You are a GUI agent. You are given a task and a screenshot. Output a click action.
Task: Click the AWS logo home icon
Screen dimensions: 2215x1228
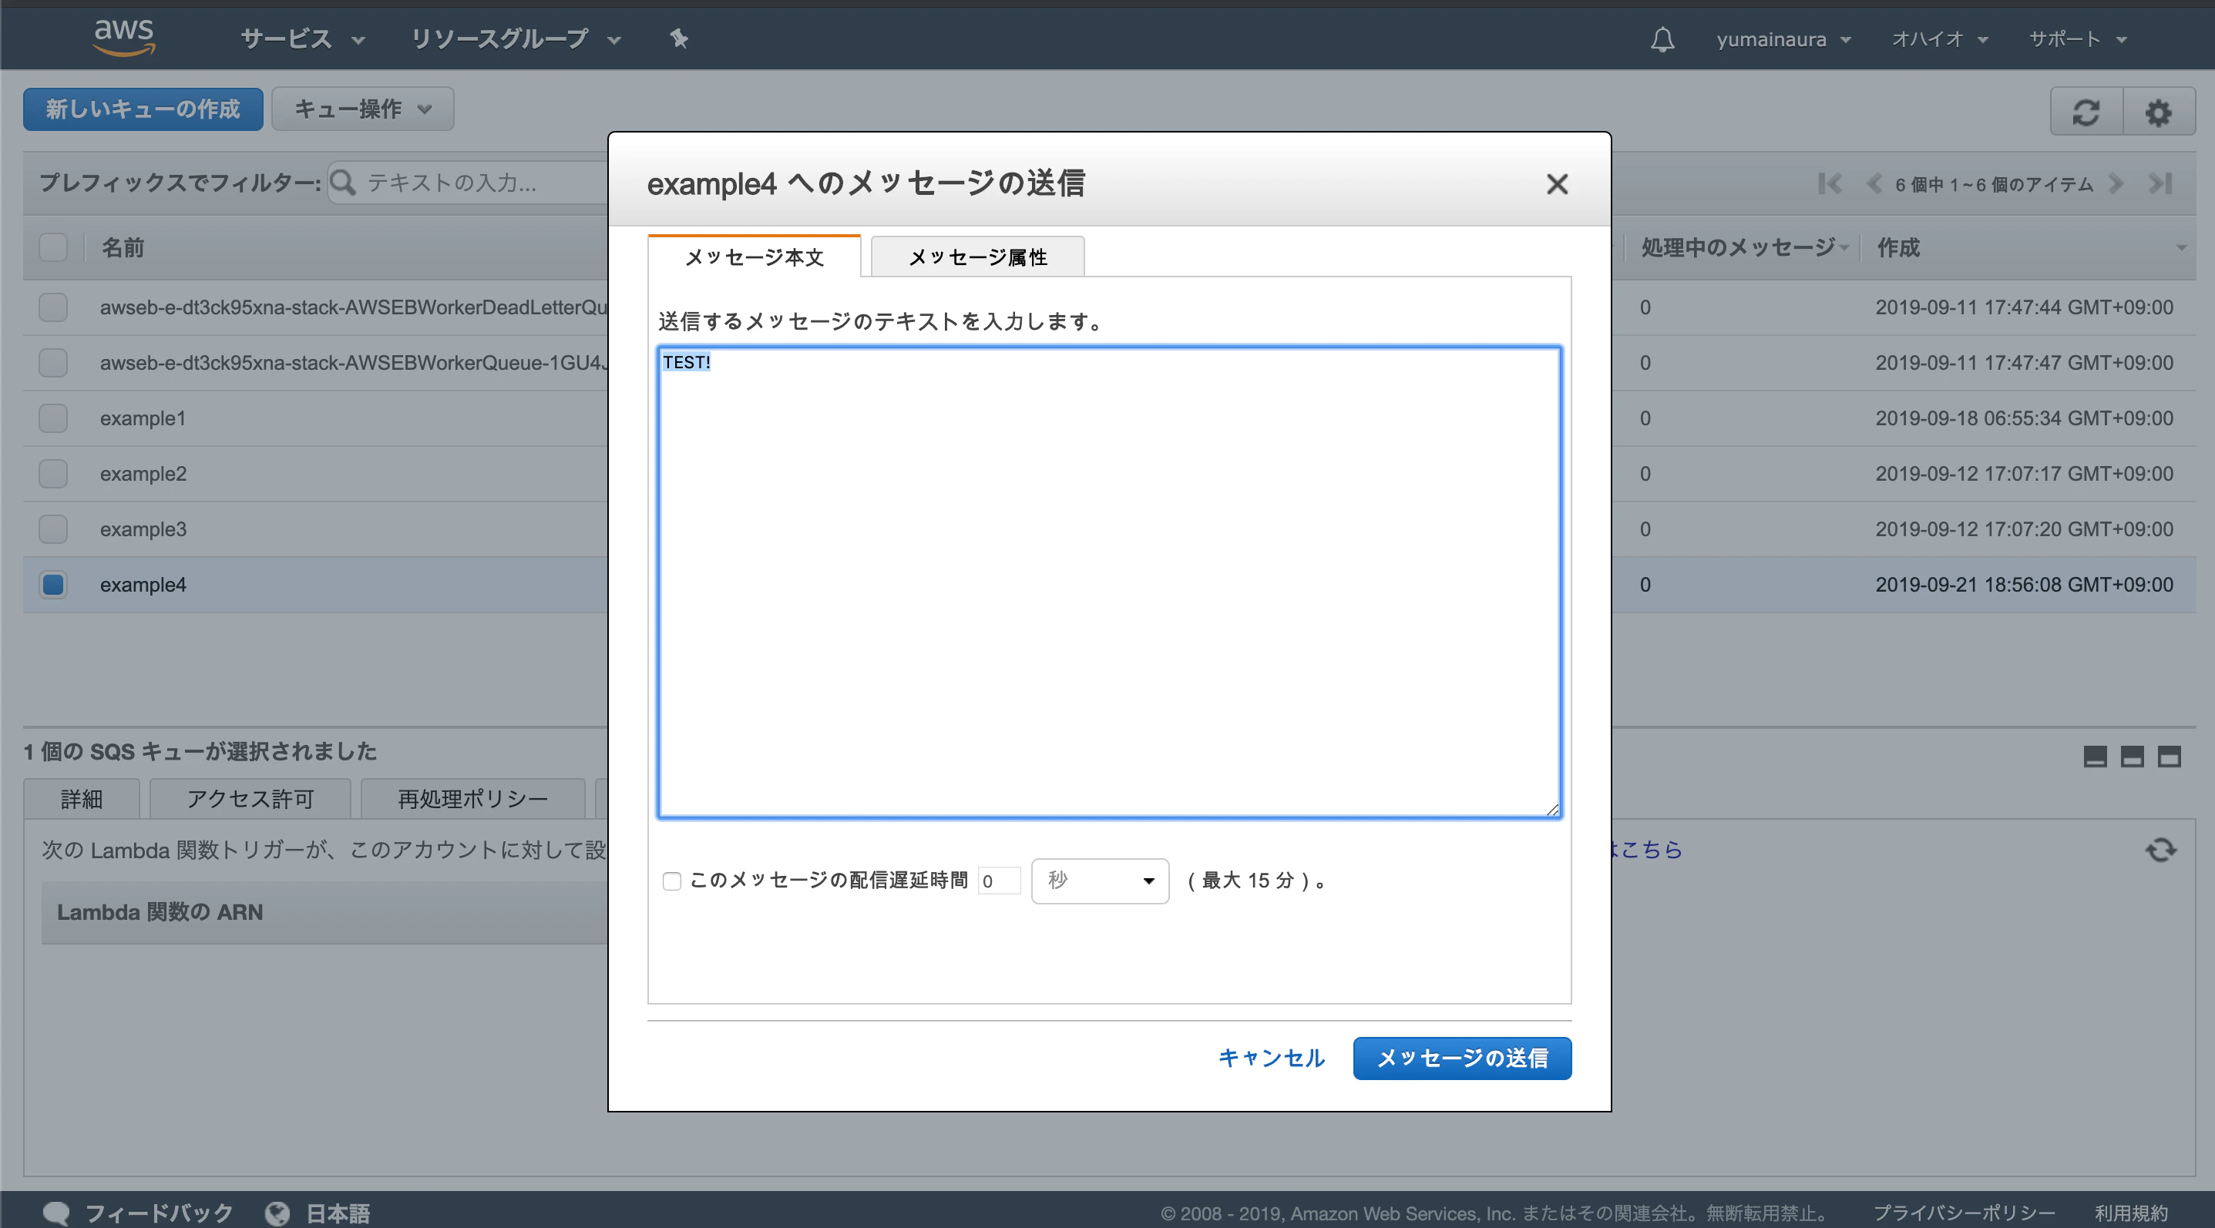[x=124, y=37]
